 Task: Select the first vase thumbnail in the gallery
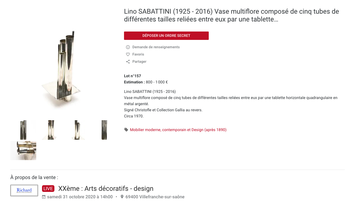(x=23, y=130)
